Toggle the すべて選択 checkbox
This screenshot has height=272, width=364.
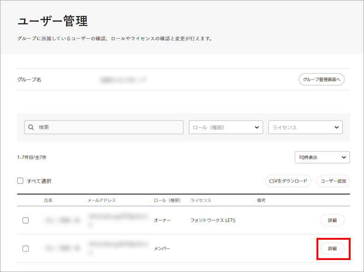(x=20, y=181)
